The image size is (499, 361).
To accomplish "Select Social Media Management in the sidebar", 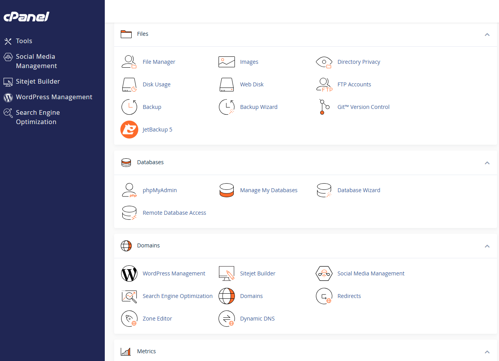I will click(x=36, y=61).
